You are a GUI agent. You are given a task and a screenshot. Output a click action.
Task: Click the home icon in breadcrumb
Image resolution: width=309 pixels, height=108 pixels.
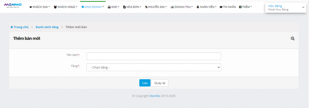click(12, 27)
